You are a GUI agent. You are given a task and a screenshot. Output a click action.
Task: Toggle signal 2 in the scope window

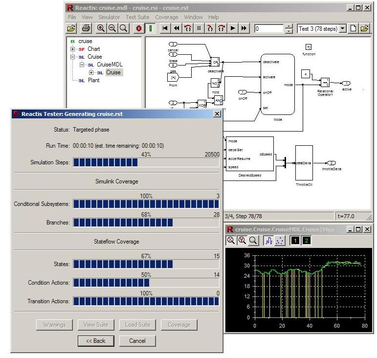[306, 241]
